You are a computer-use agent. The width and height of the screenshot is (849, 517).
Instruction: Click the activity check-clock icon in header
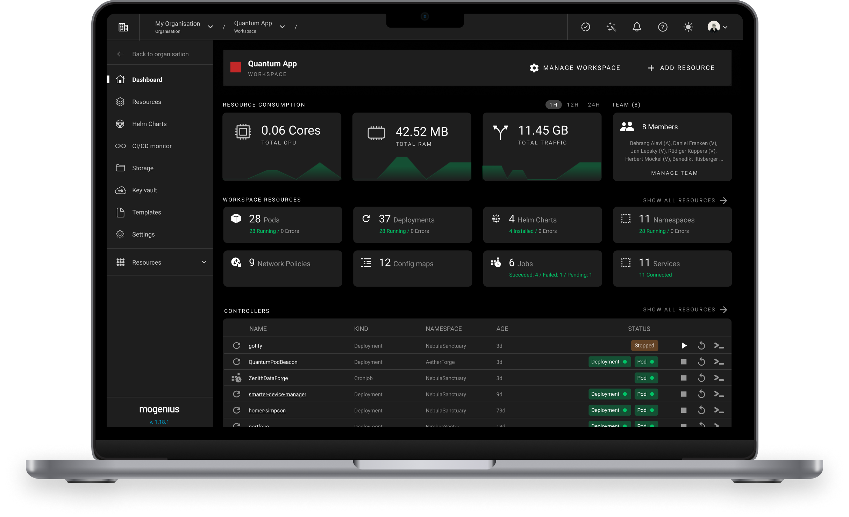(x=585, y=27)
